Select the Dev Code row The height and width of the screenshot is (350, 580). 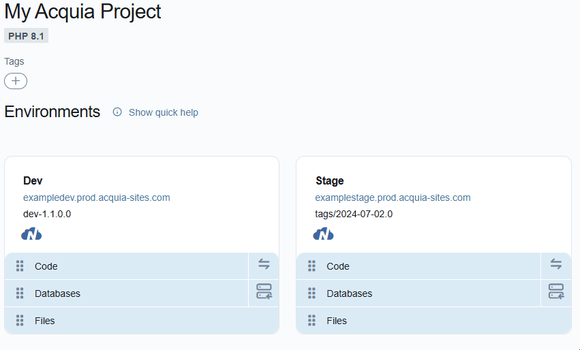tap(126, 266)
